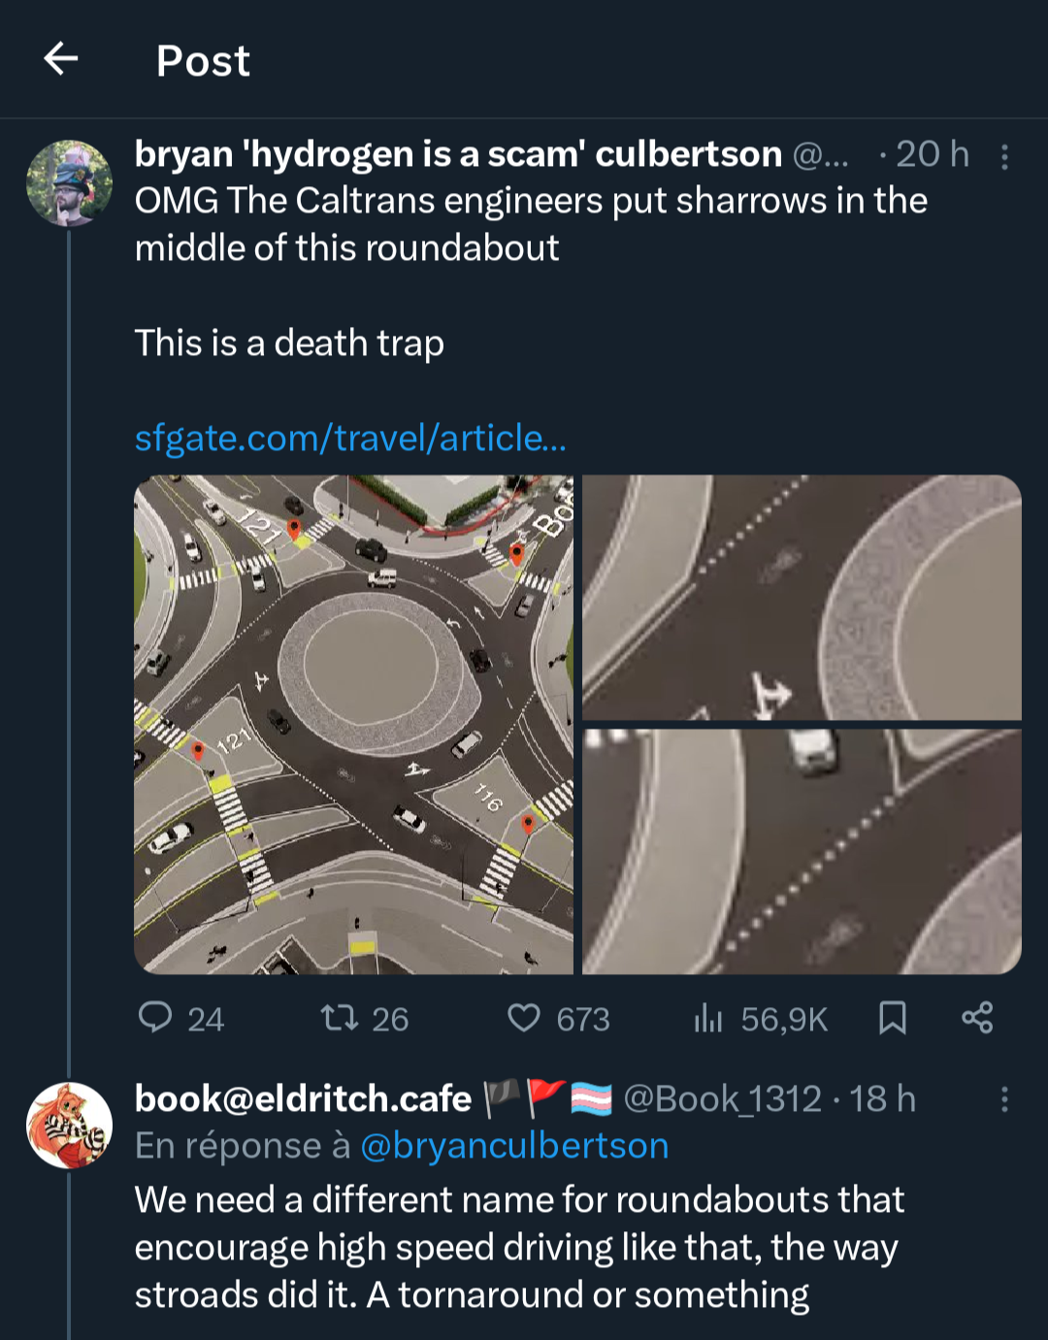Open more options for Book_1312's reply
This screenshot has width=1048, height=1340.
tap(1004, 1099)
